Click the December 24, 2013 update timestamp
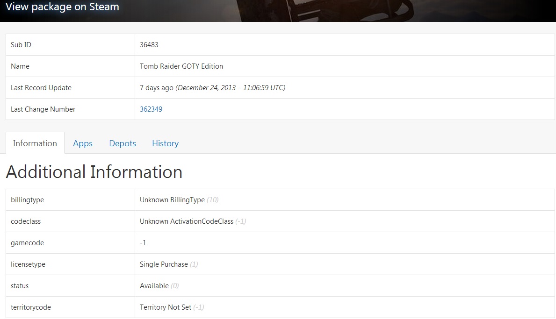This screenshot has width=556, height=319. [230, 88]
